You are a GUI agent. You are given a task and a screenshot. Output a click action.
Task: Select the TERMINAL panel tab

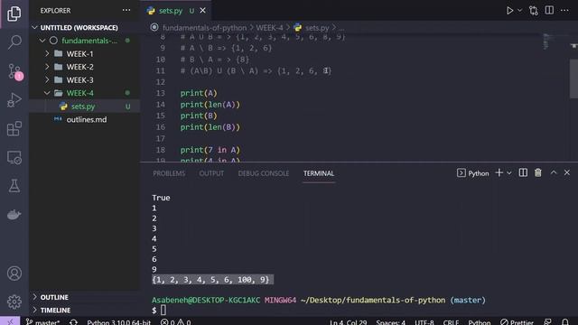(319, 173)
